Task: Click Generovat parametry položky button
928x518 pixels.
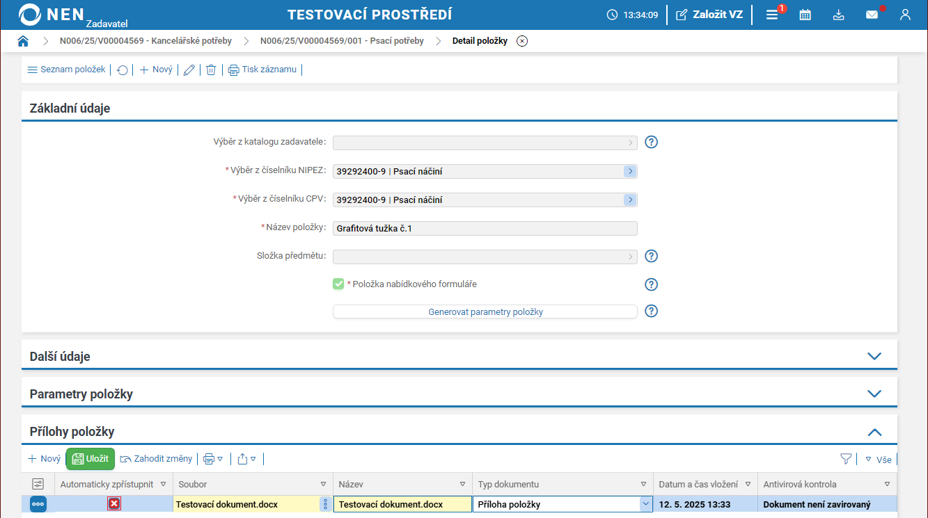Action: [485, 312]
